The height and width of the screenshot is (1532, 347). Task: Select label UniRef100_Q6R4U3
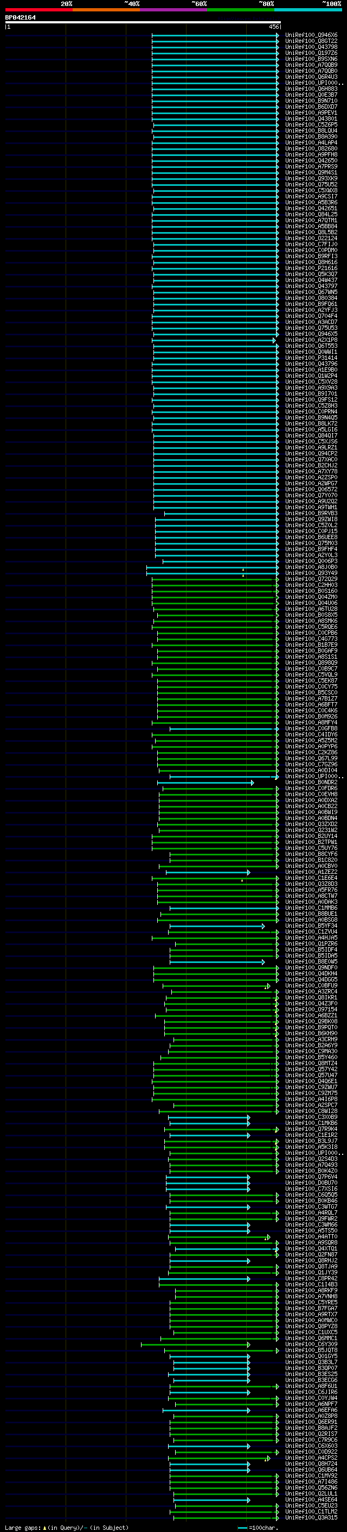(311, 77)
